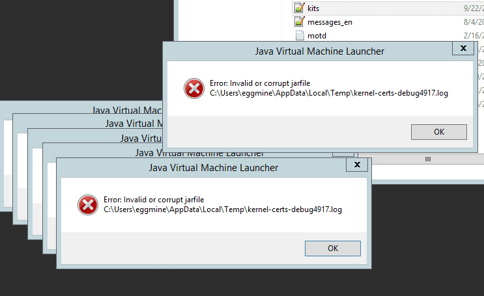484x296 pixels.
Task: Click OK in the front error dialog
Action: (332, 249)
